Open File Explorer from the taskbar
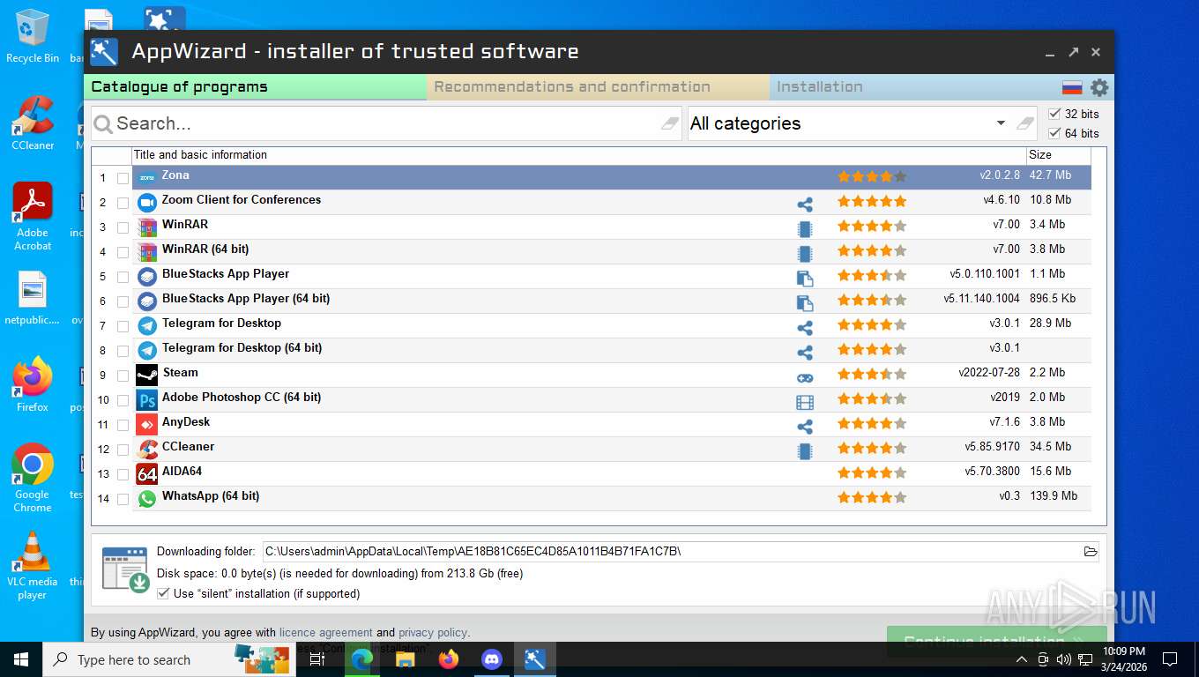This screenshot has height=677, width=1199. 406,659
